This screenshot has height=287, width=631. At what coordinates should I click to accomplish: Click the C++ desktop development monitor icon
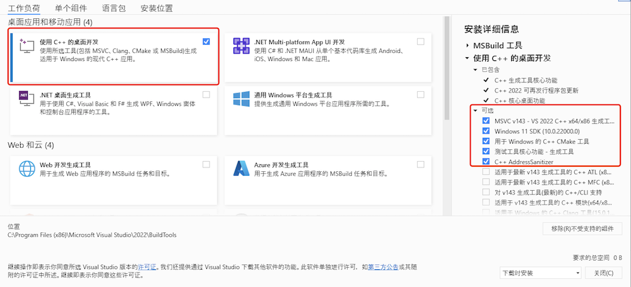click(x=27, y=47)
